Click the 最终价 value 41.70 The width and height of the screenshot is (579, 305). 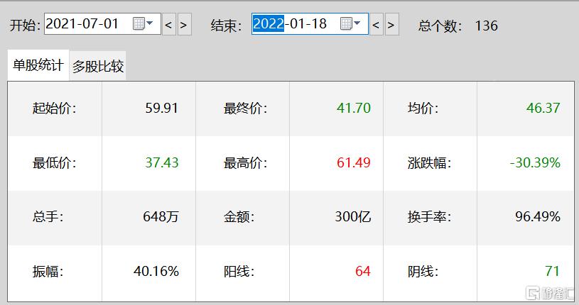pos(353,108)
